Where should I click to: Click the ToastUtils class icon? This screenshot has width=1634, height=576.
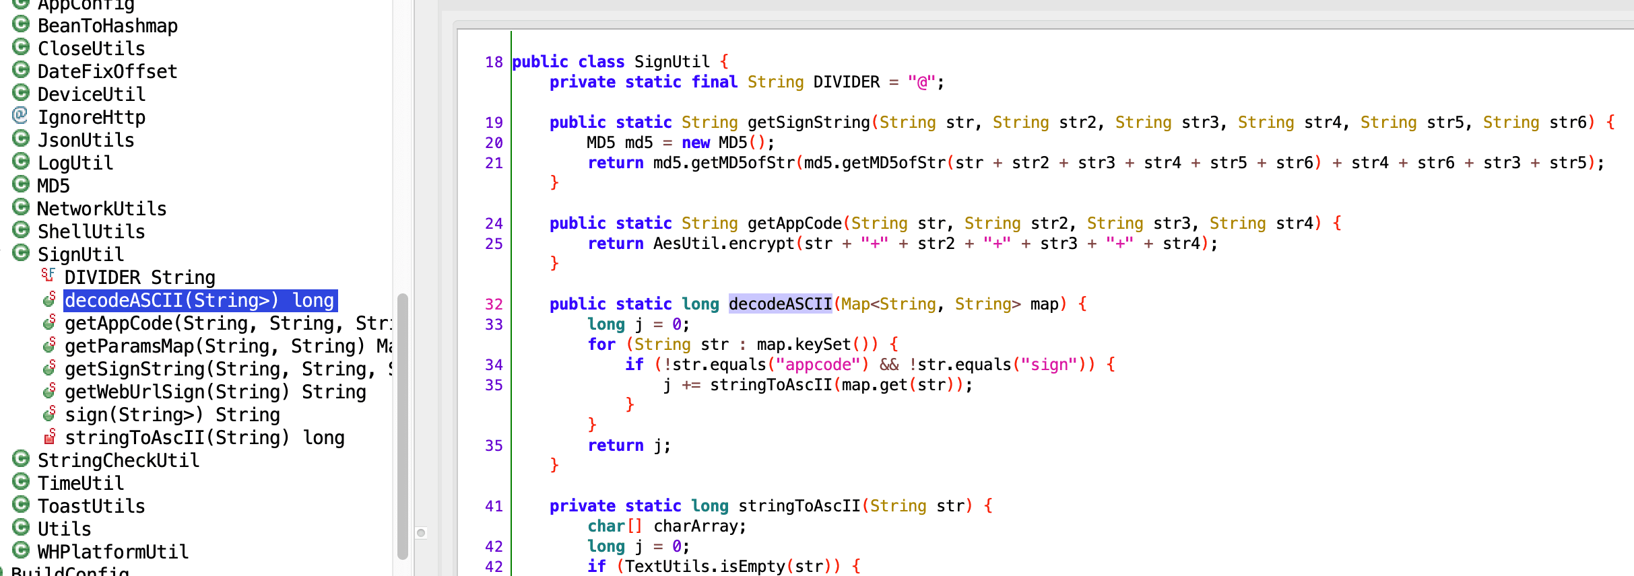tap(21, 505)
